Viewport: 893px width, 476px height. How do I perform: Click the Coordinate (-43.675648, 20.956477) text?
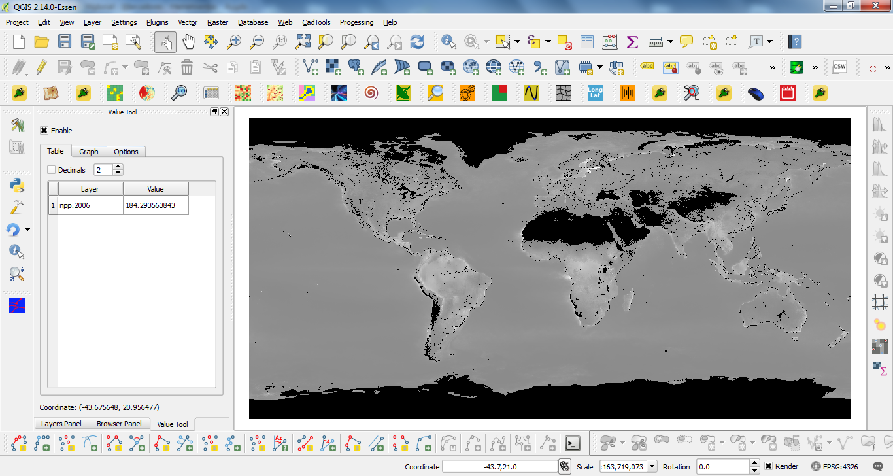(99, 407)
